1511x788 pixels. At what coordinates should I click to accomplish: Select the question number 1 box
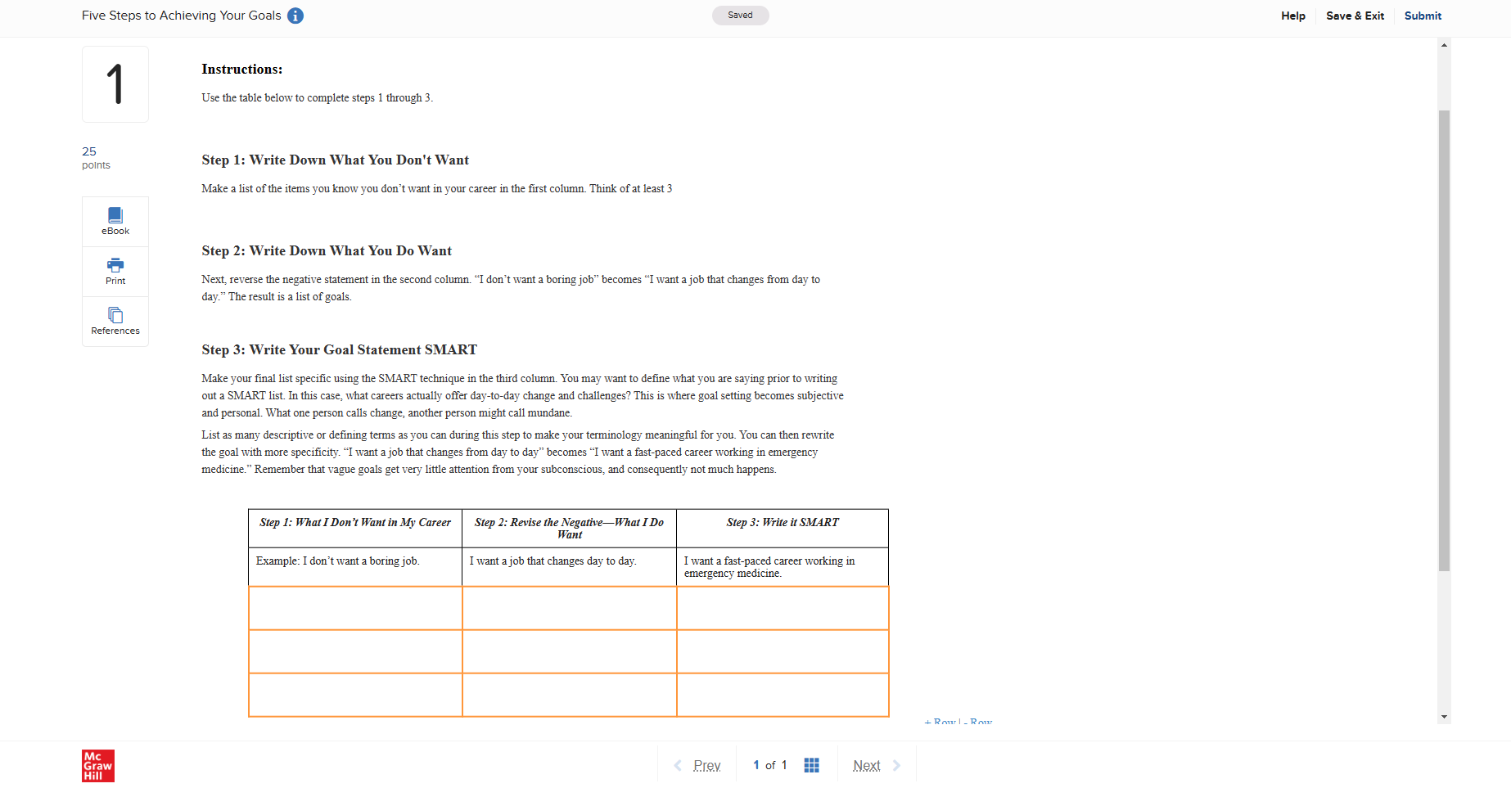click(115, 84)
